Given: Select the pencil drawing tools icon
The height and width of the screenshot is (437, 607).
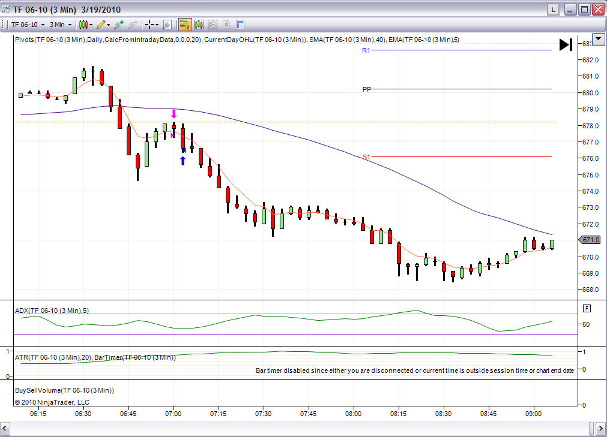Looking at the screenshot, I should [103, 25].
